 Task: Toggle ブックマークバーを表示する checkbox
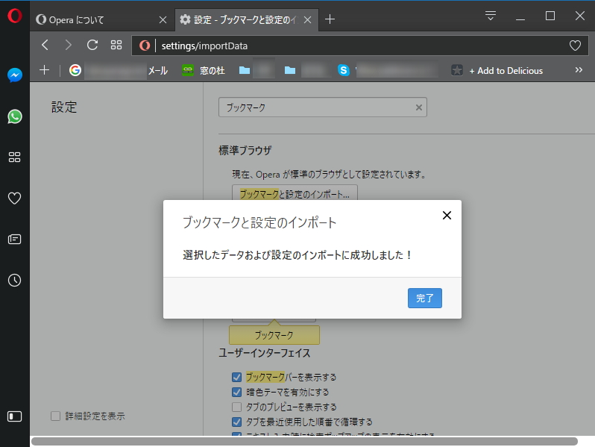tap(236, 377)
